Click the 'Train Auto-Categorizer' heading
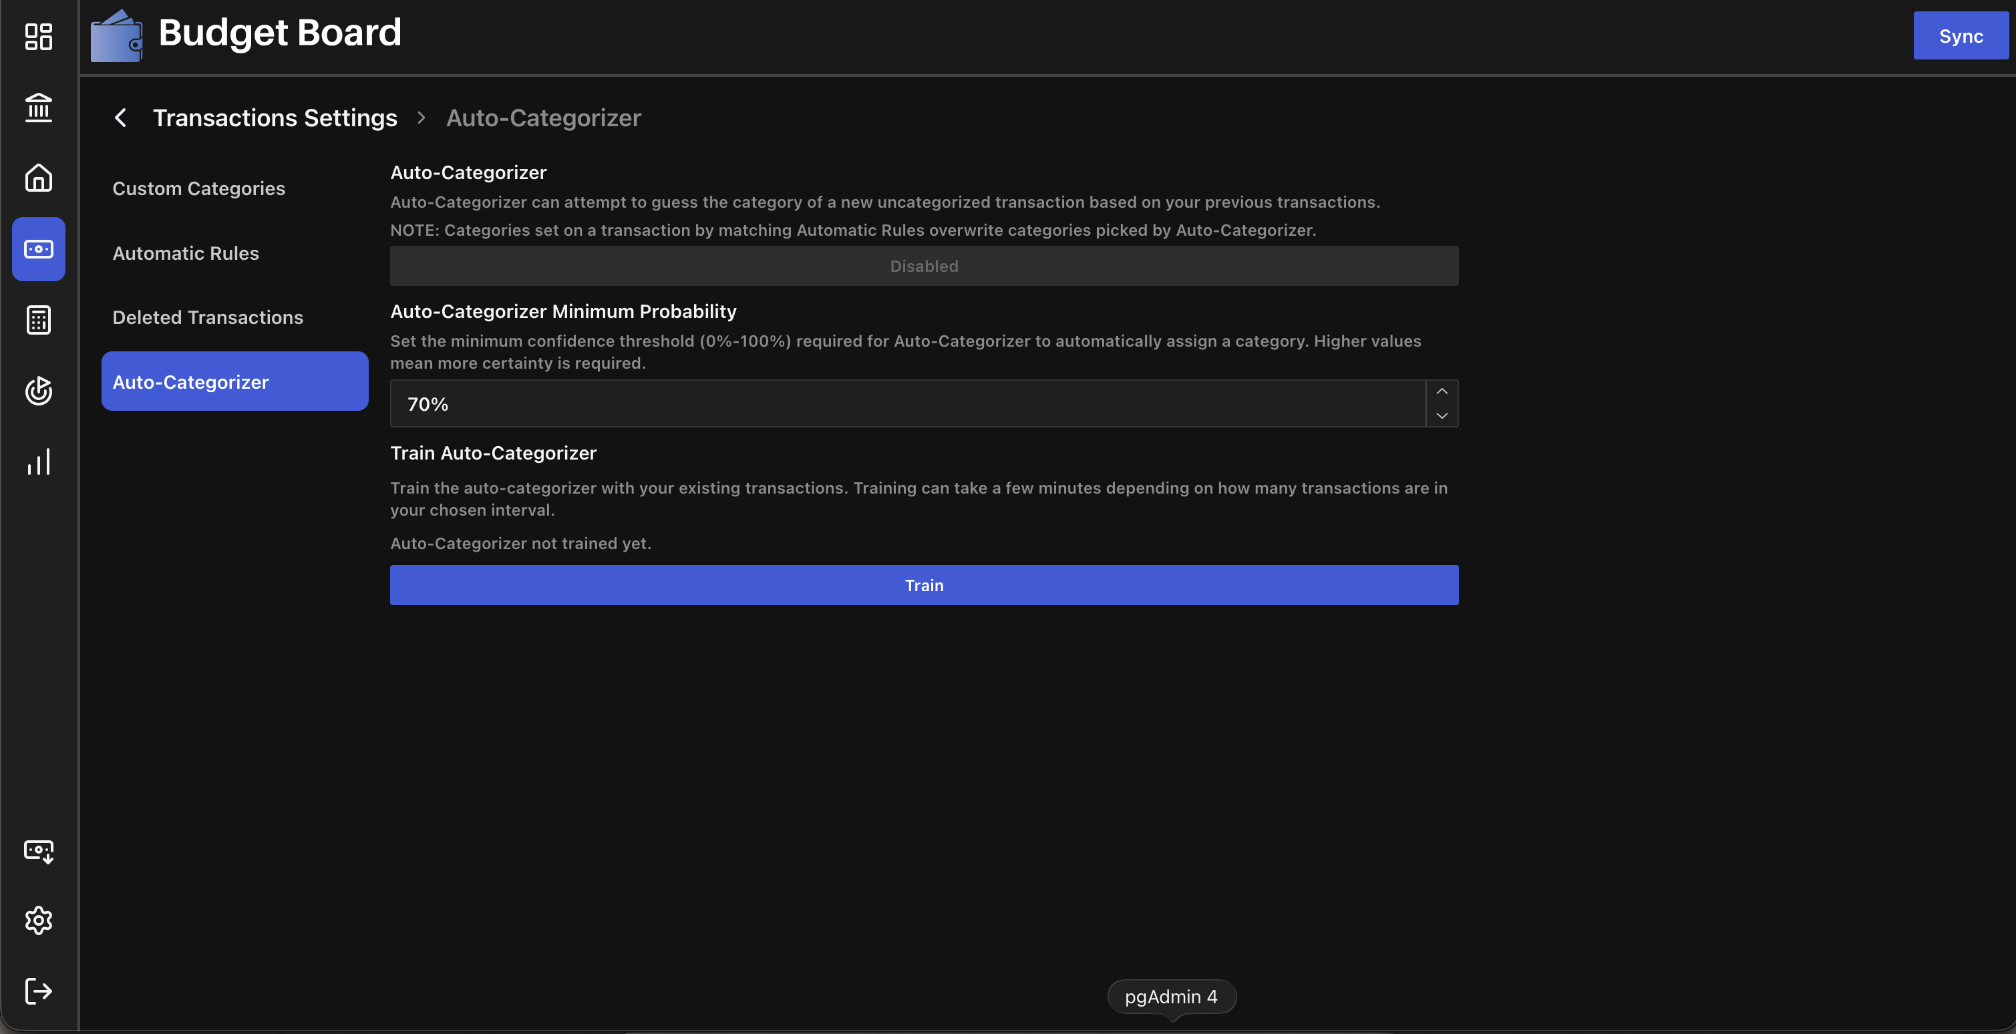Screen dimensions: 2016x1034 pyautogui.click(x=493, y=452)
